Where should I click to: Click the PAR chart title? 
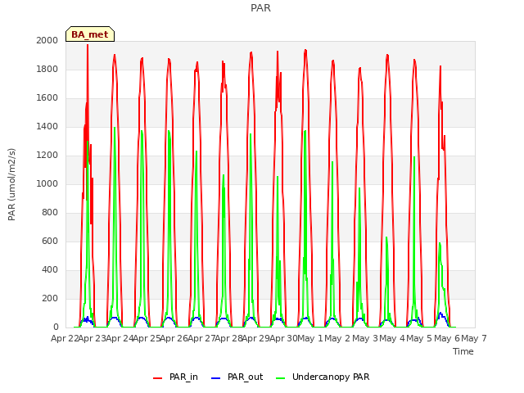coord(260,8)
